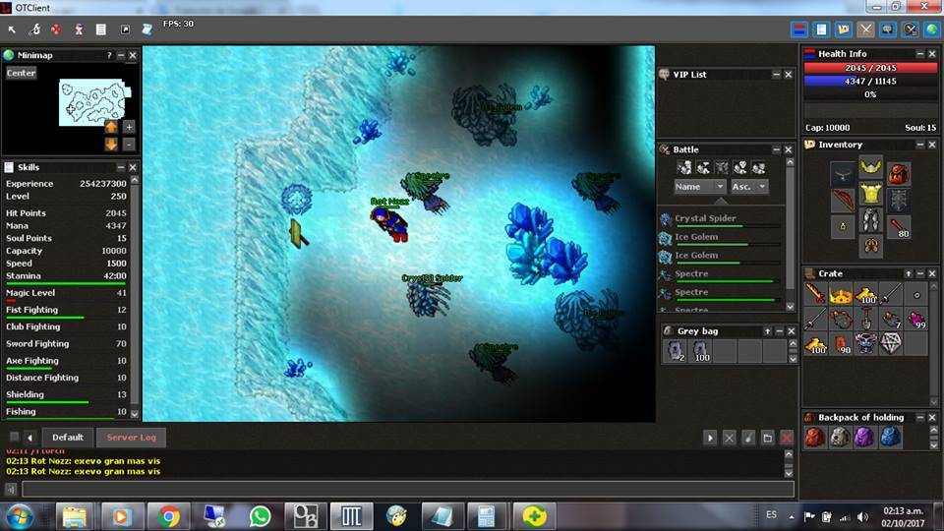The image size is (944, 531).
Task: Click the golden crown in Crate
Action: (x=841, y=294)
